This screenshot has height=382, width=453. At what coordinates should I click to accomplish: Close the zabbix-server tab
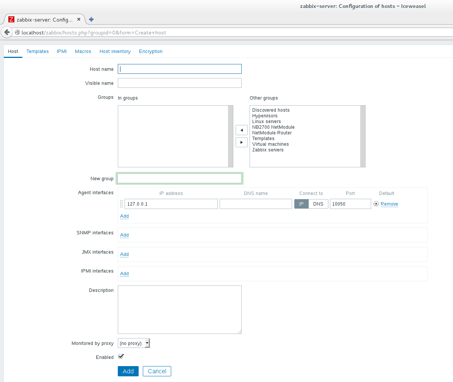click(x=78, y=19)
